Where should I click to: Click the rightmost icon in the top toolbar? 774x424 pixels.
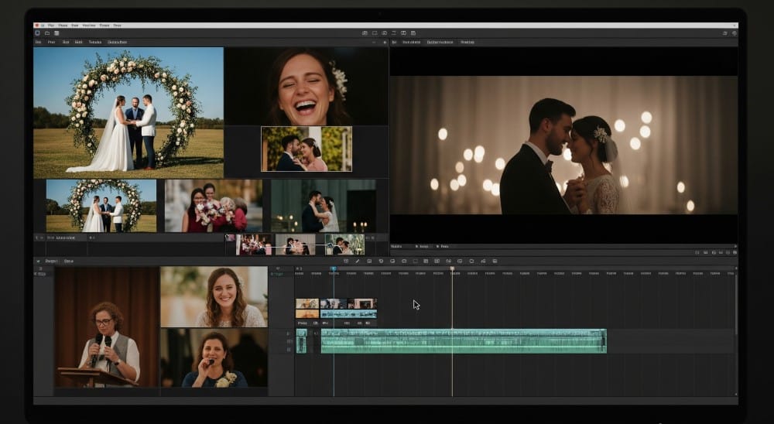734,33
